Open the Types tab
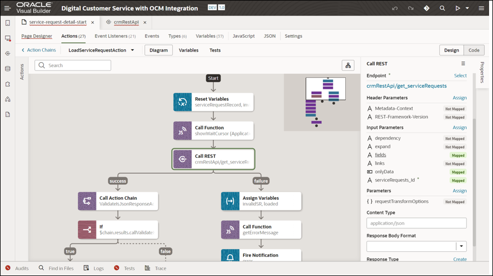493x276 pixels. pyautogui.click(x=177, y=36)
